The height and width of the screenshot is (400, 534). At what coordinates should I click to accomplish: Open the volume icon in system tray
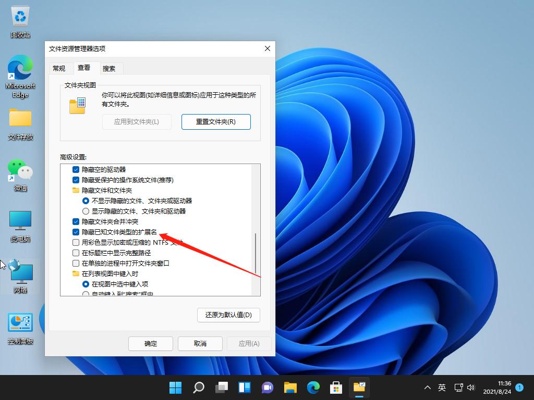(471, 387)
